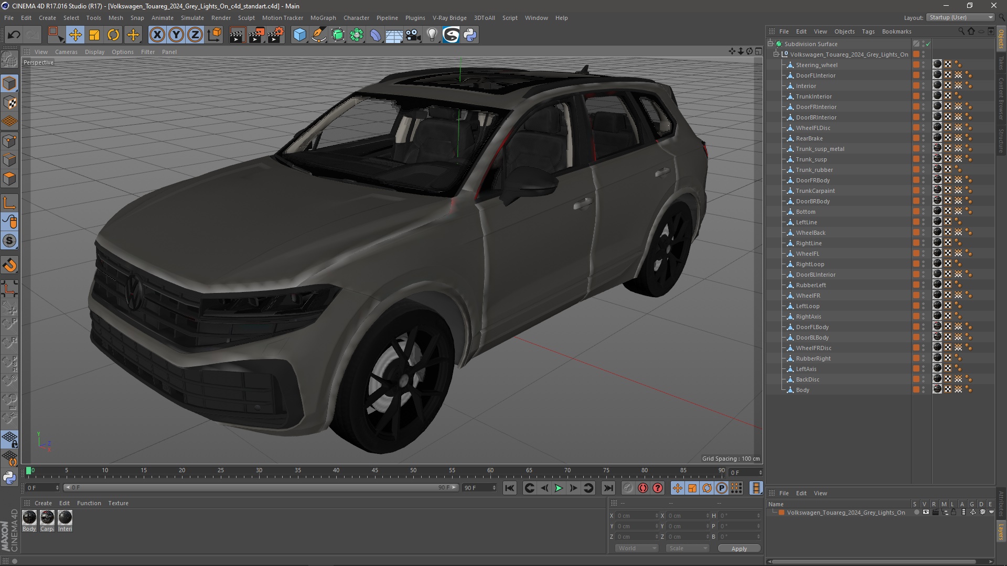Open the Scale mode dropdown

[687, 548]
